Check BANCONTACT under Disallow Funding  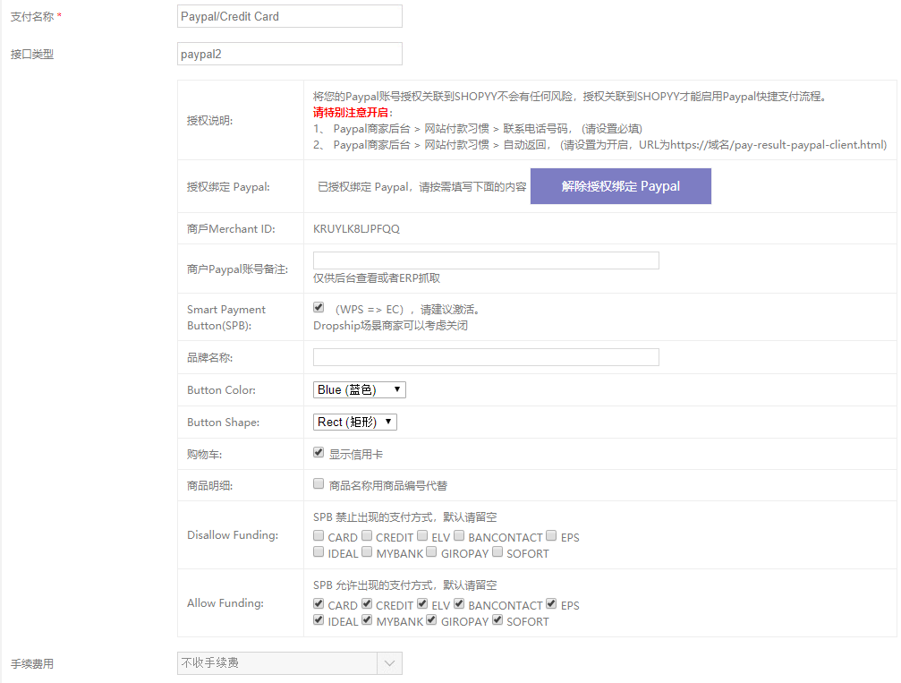458,536
